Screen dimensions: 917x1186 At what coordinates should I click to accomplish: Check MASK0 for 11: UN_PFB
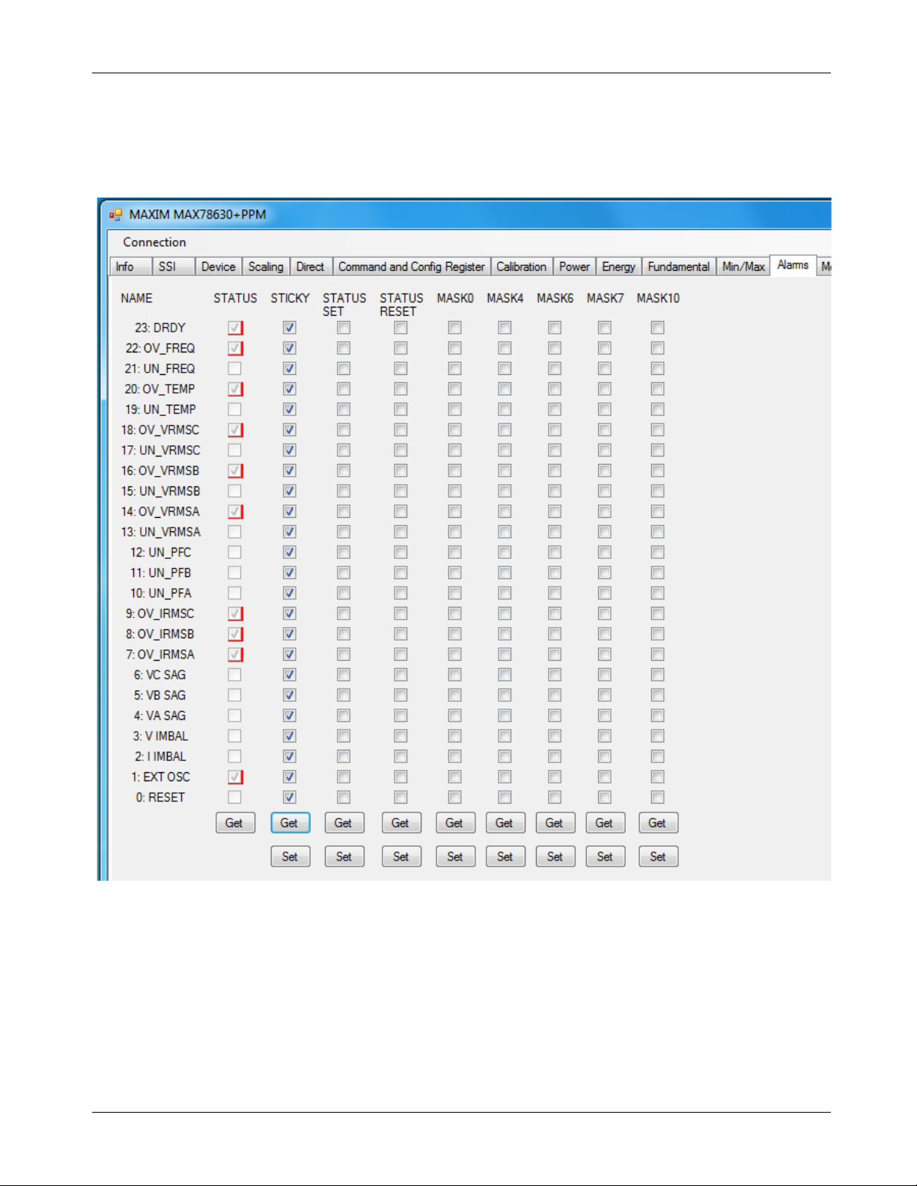point(455,572)
